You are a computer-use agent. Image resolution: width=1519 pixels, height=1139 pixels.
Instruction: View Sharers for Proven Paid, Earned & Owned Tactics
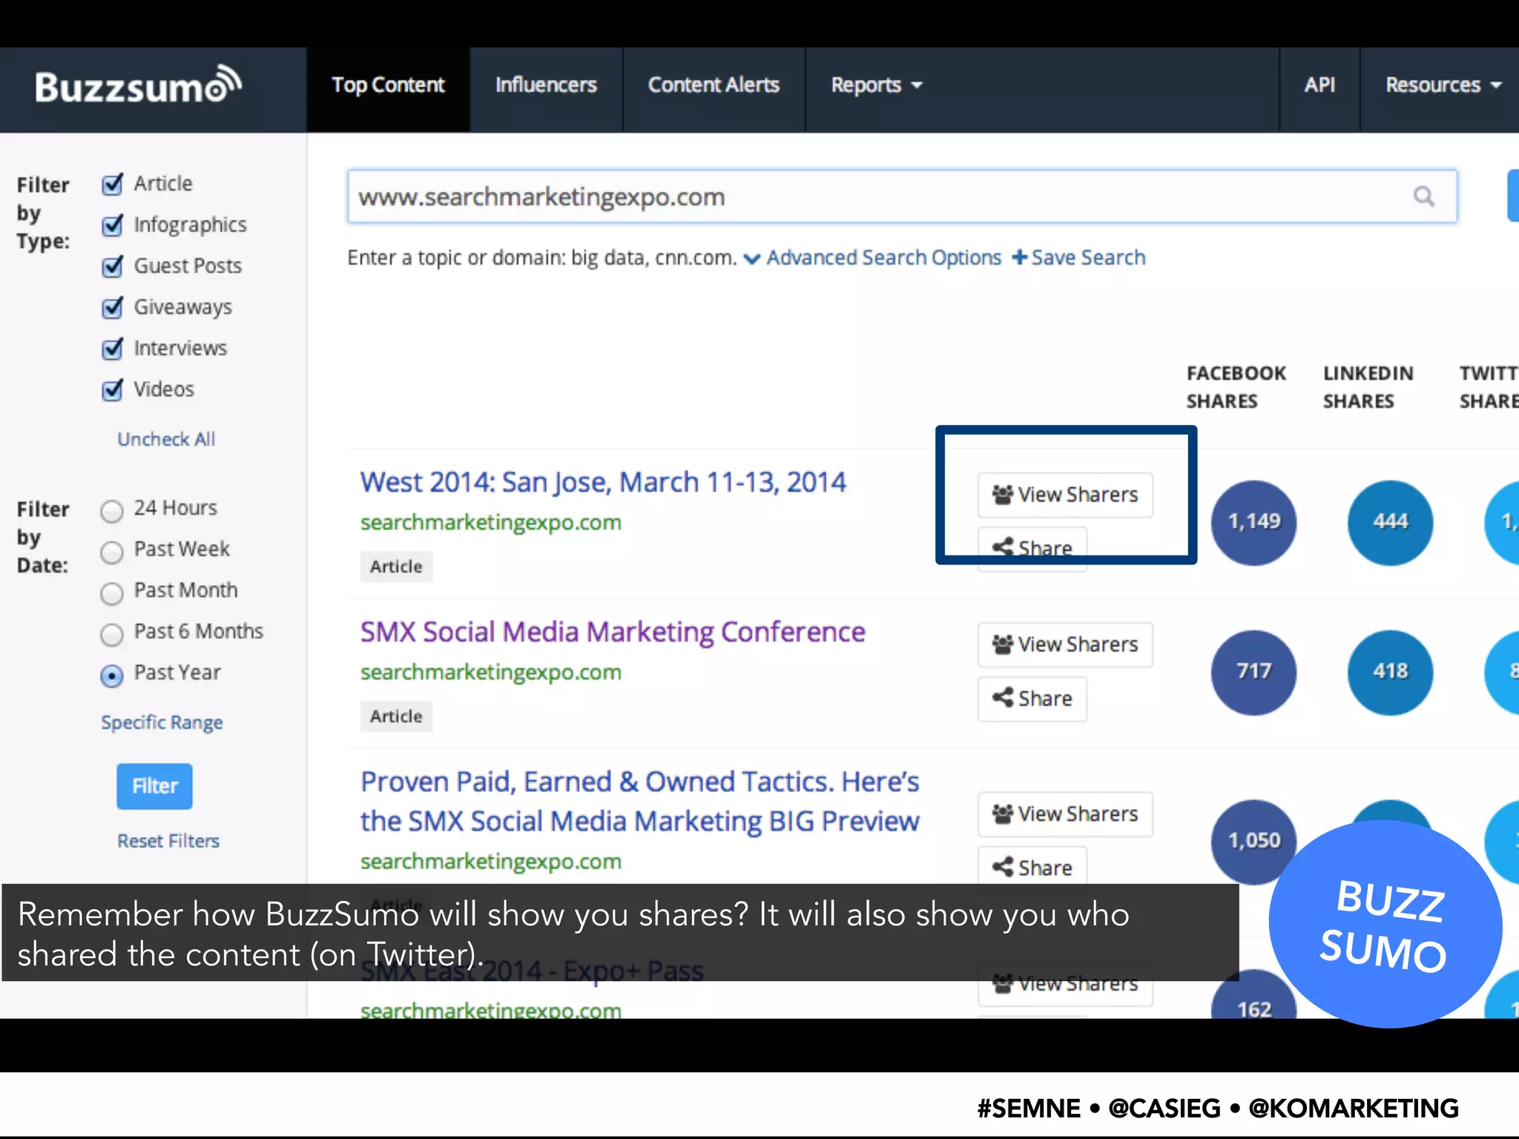[1065, 814]
